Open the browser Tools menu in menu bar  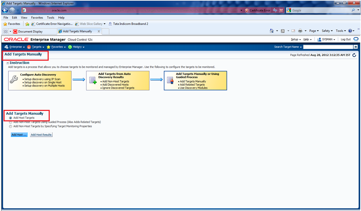click(x=50, y=17)
